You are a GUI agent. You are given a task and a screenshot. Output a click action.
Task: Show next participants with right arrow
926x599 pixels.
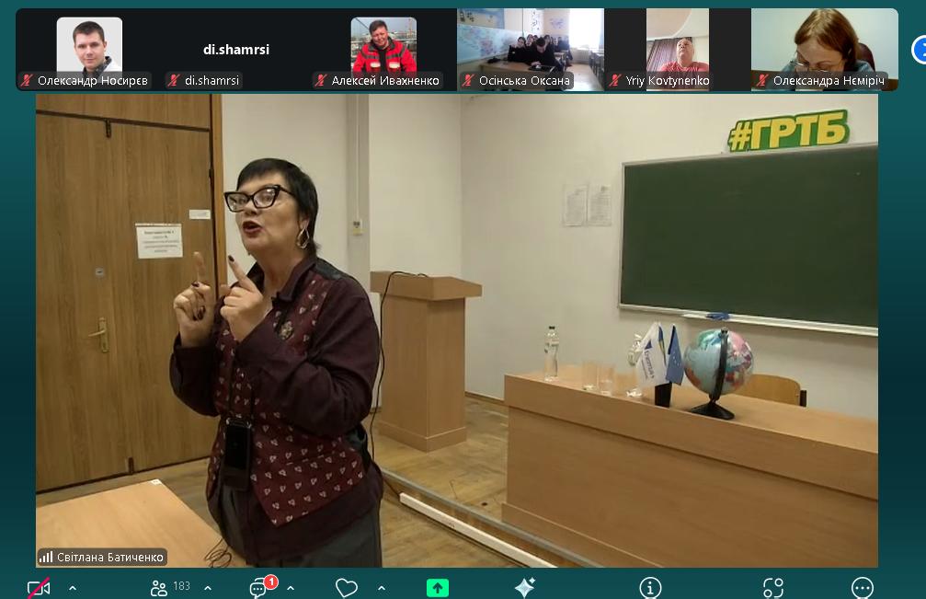tap(919, 49)
